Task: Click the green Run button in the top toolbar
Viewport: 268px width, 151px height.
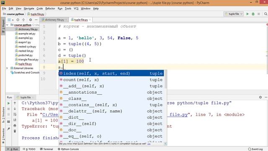Action: [247, 14]
